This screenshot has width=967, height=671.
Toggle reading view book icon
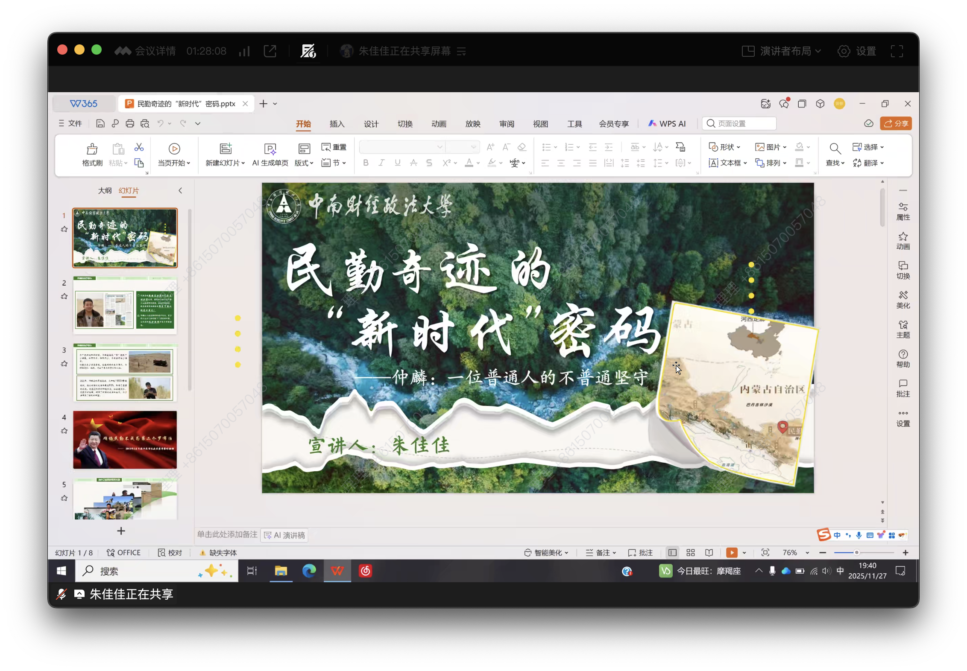tap(709, 553)
